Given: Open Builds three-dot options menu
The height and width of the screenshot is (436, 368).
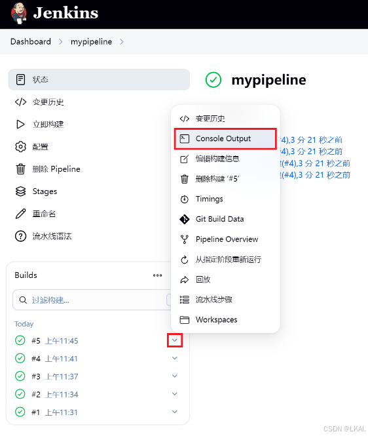Looking at the screenshot, I should tap(157, 275).
